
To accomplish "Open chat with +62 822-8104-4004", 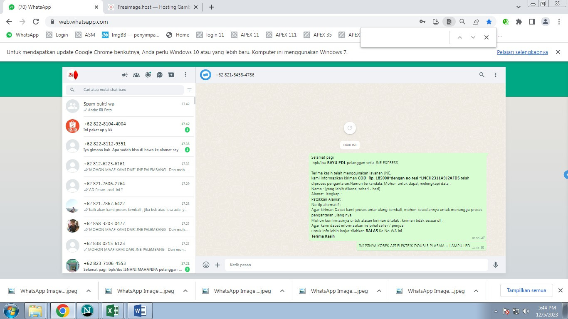I will coord(129,127).
